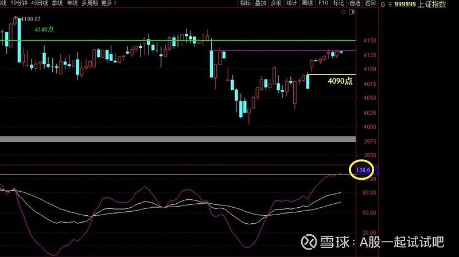
Task: Click the 标记 mark button
Action: click(339, 3)
